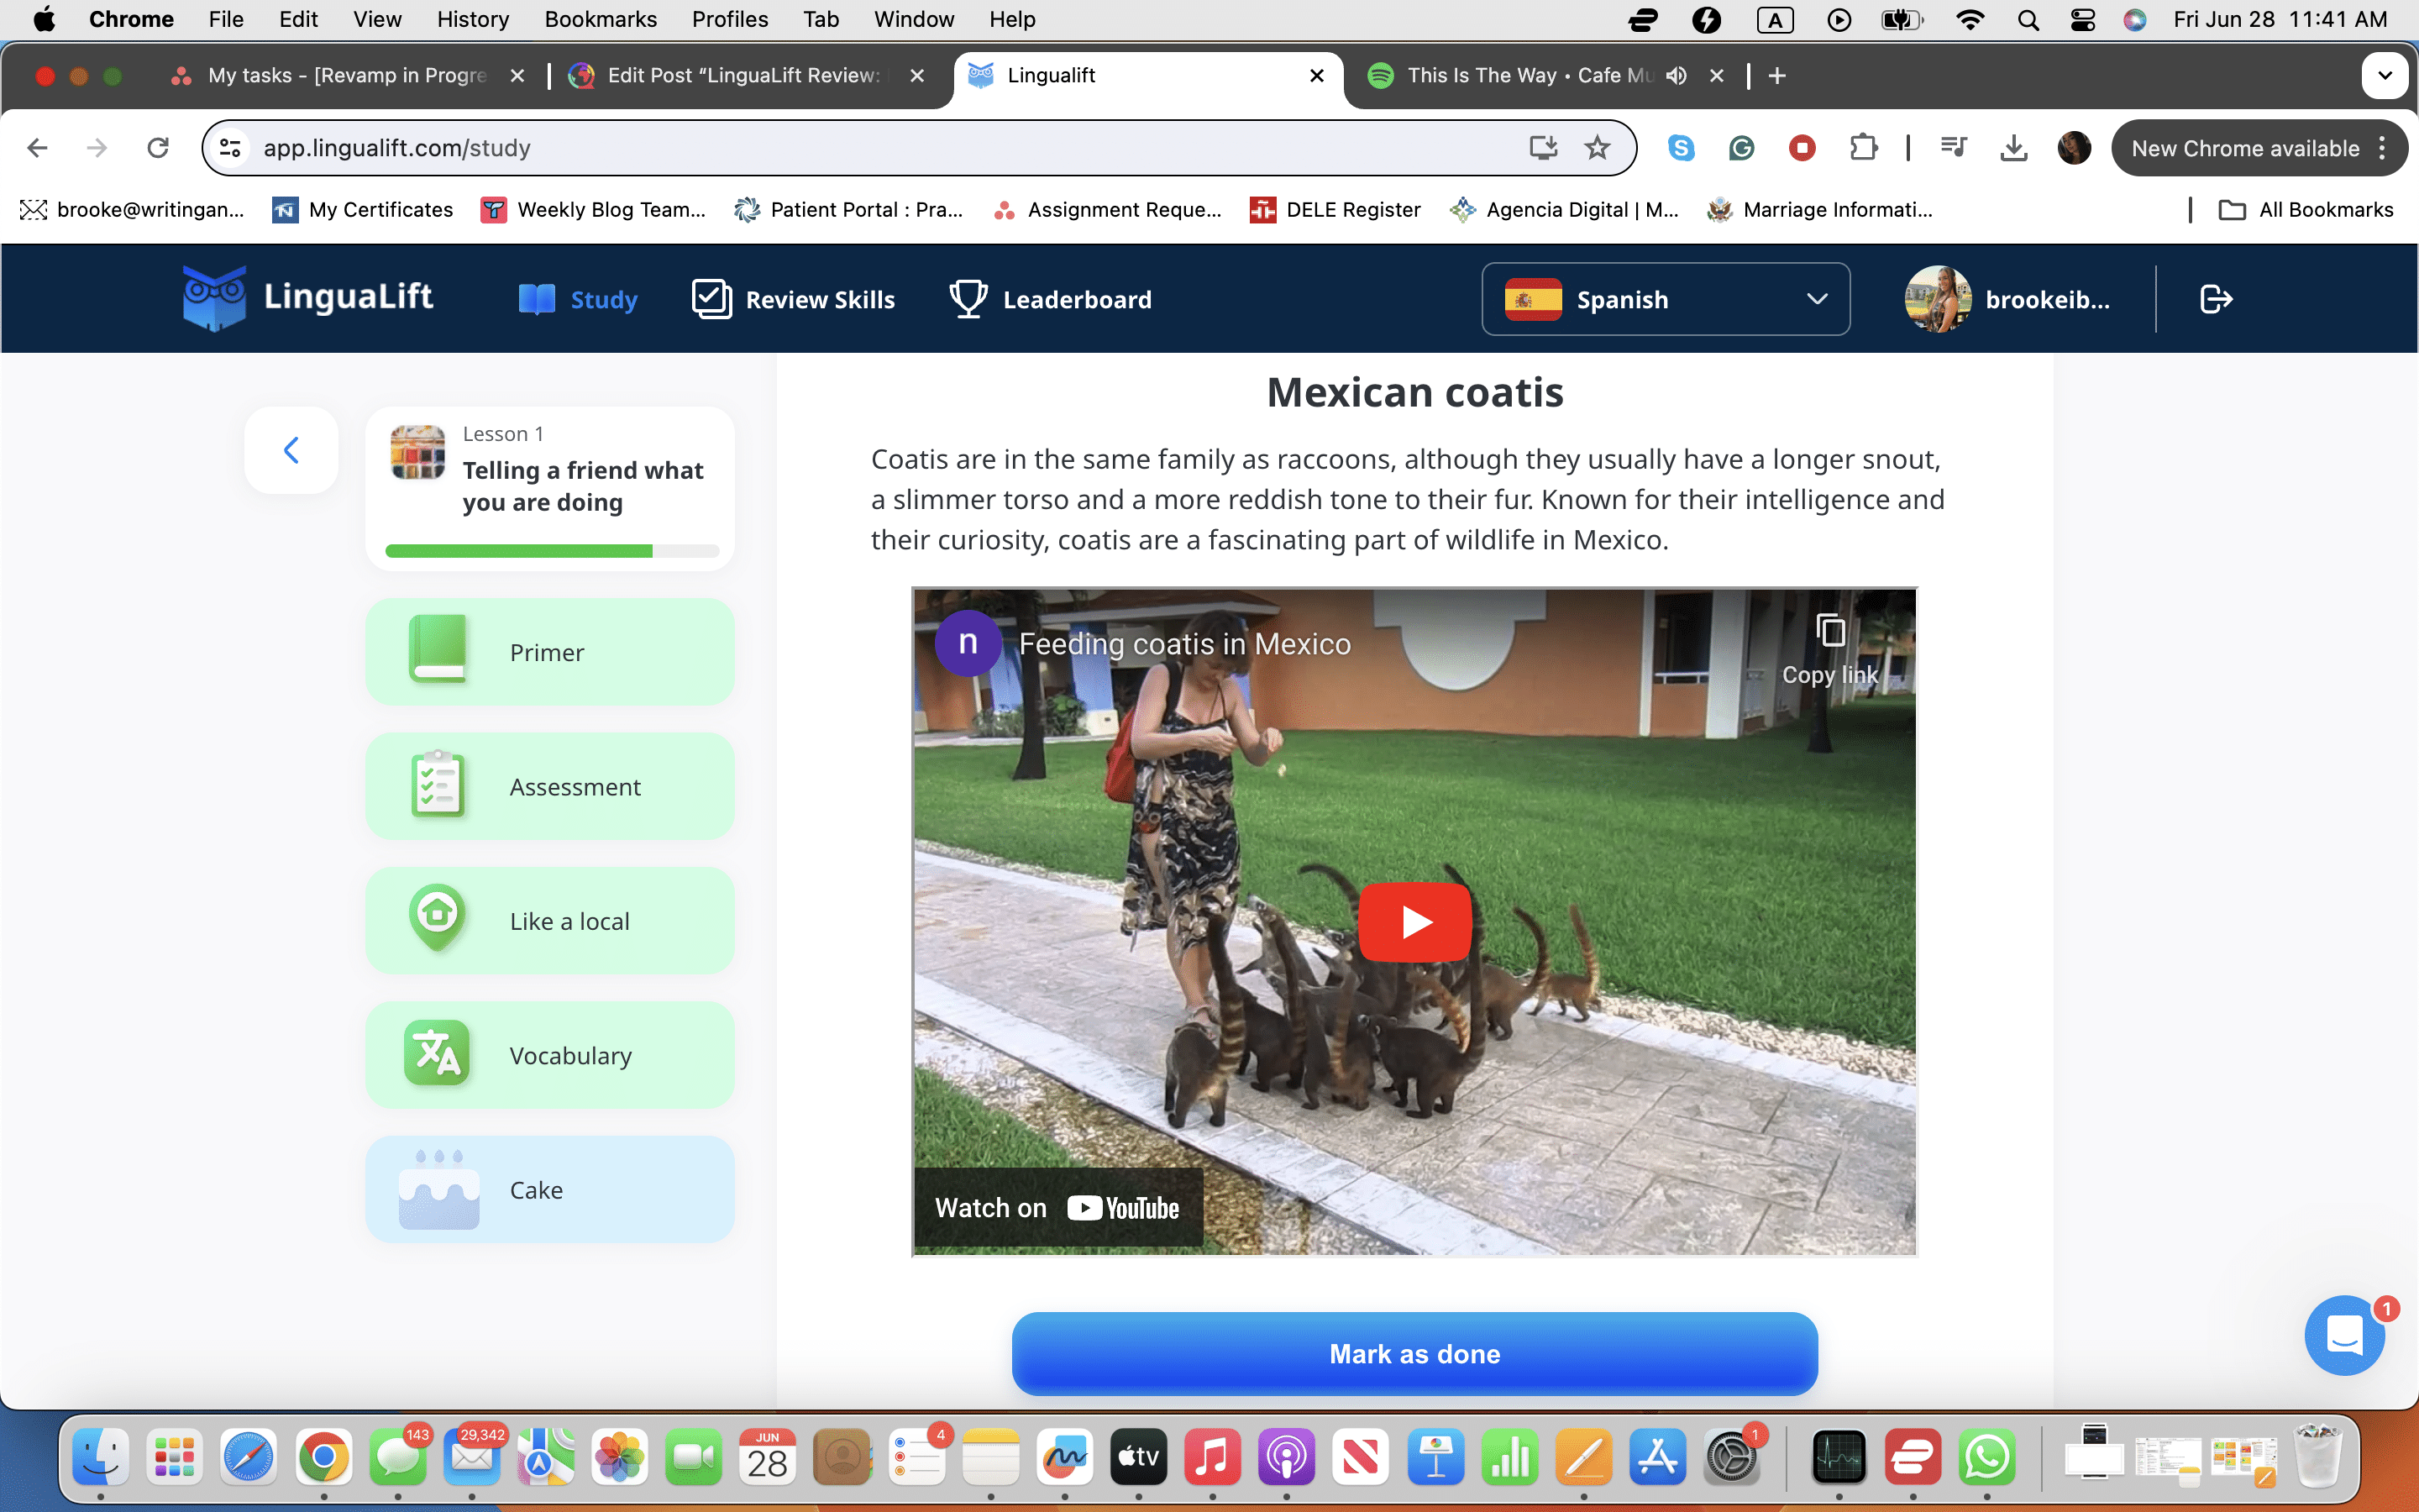Click the LinguaLift owl logo
The width and height of the screenshot is (2419, 1512).
click(x=214, y=297)
